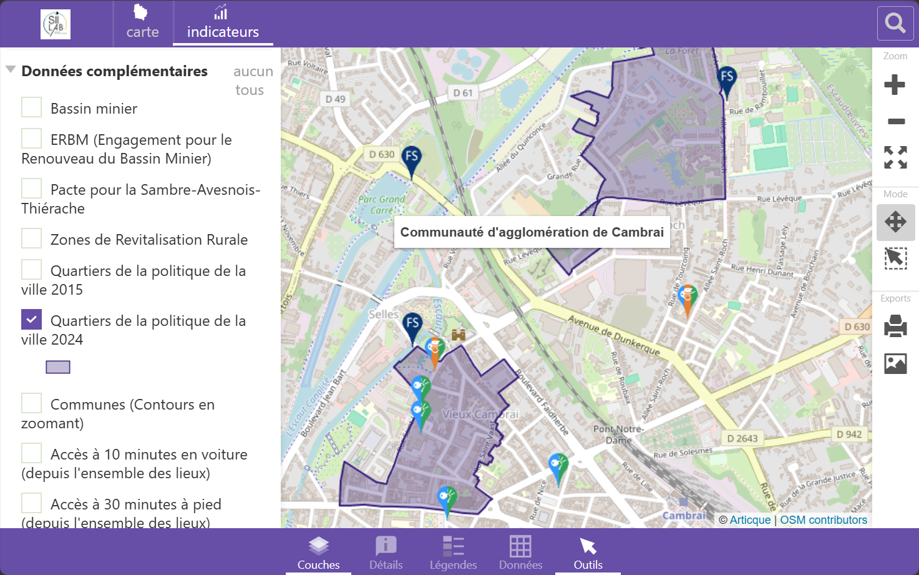Enable Accès à 10 minutes en voiture
The image size is (919, 575).
(31, 453)
